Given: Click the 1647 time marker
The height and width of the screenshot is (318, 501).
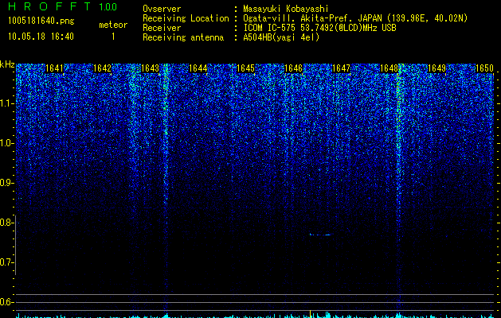Looking at the screenshot, I should point(341,68).
